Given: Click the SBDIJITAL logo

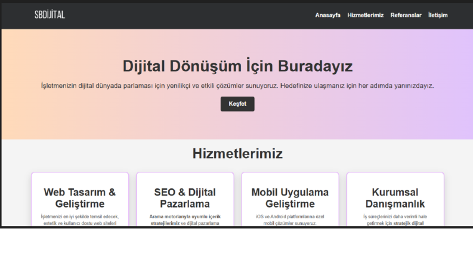Looking at the screenshot, I should pyautogui.click(x=50, y=14).
